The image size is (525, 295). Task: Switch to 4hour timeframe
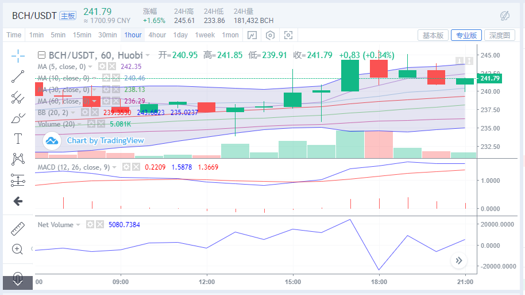tap(157, 35)
